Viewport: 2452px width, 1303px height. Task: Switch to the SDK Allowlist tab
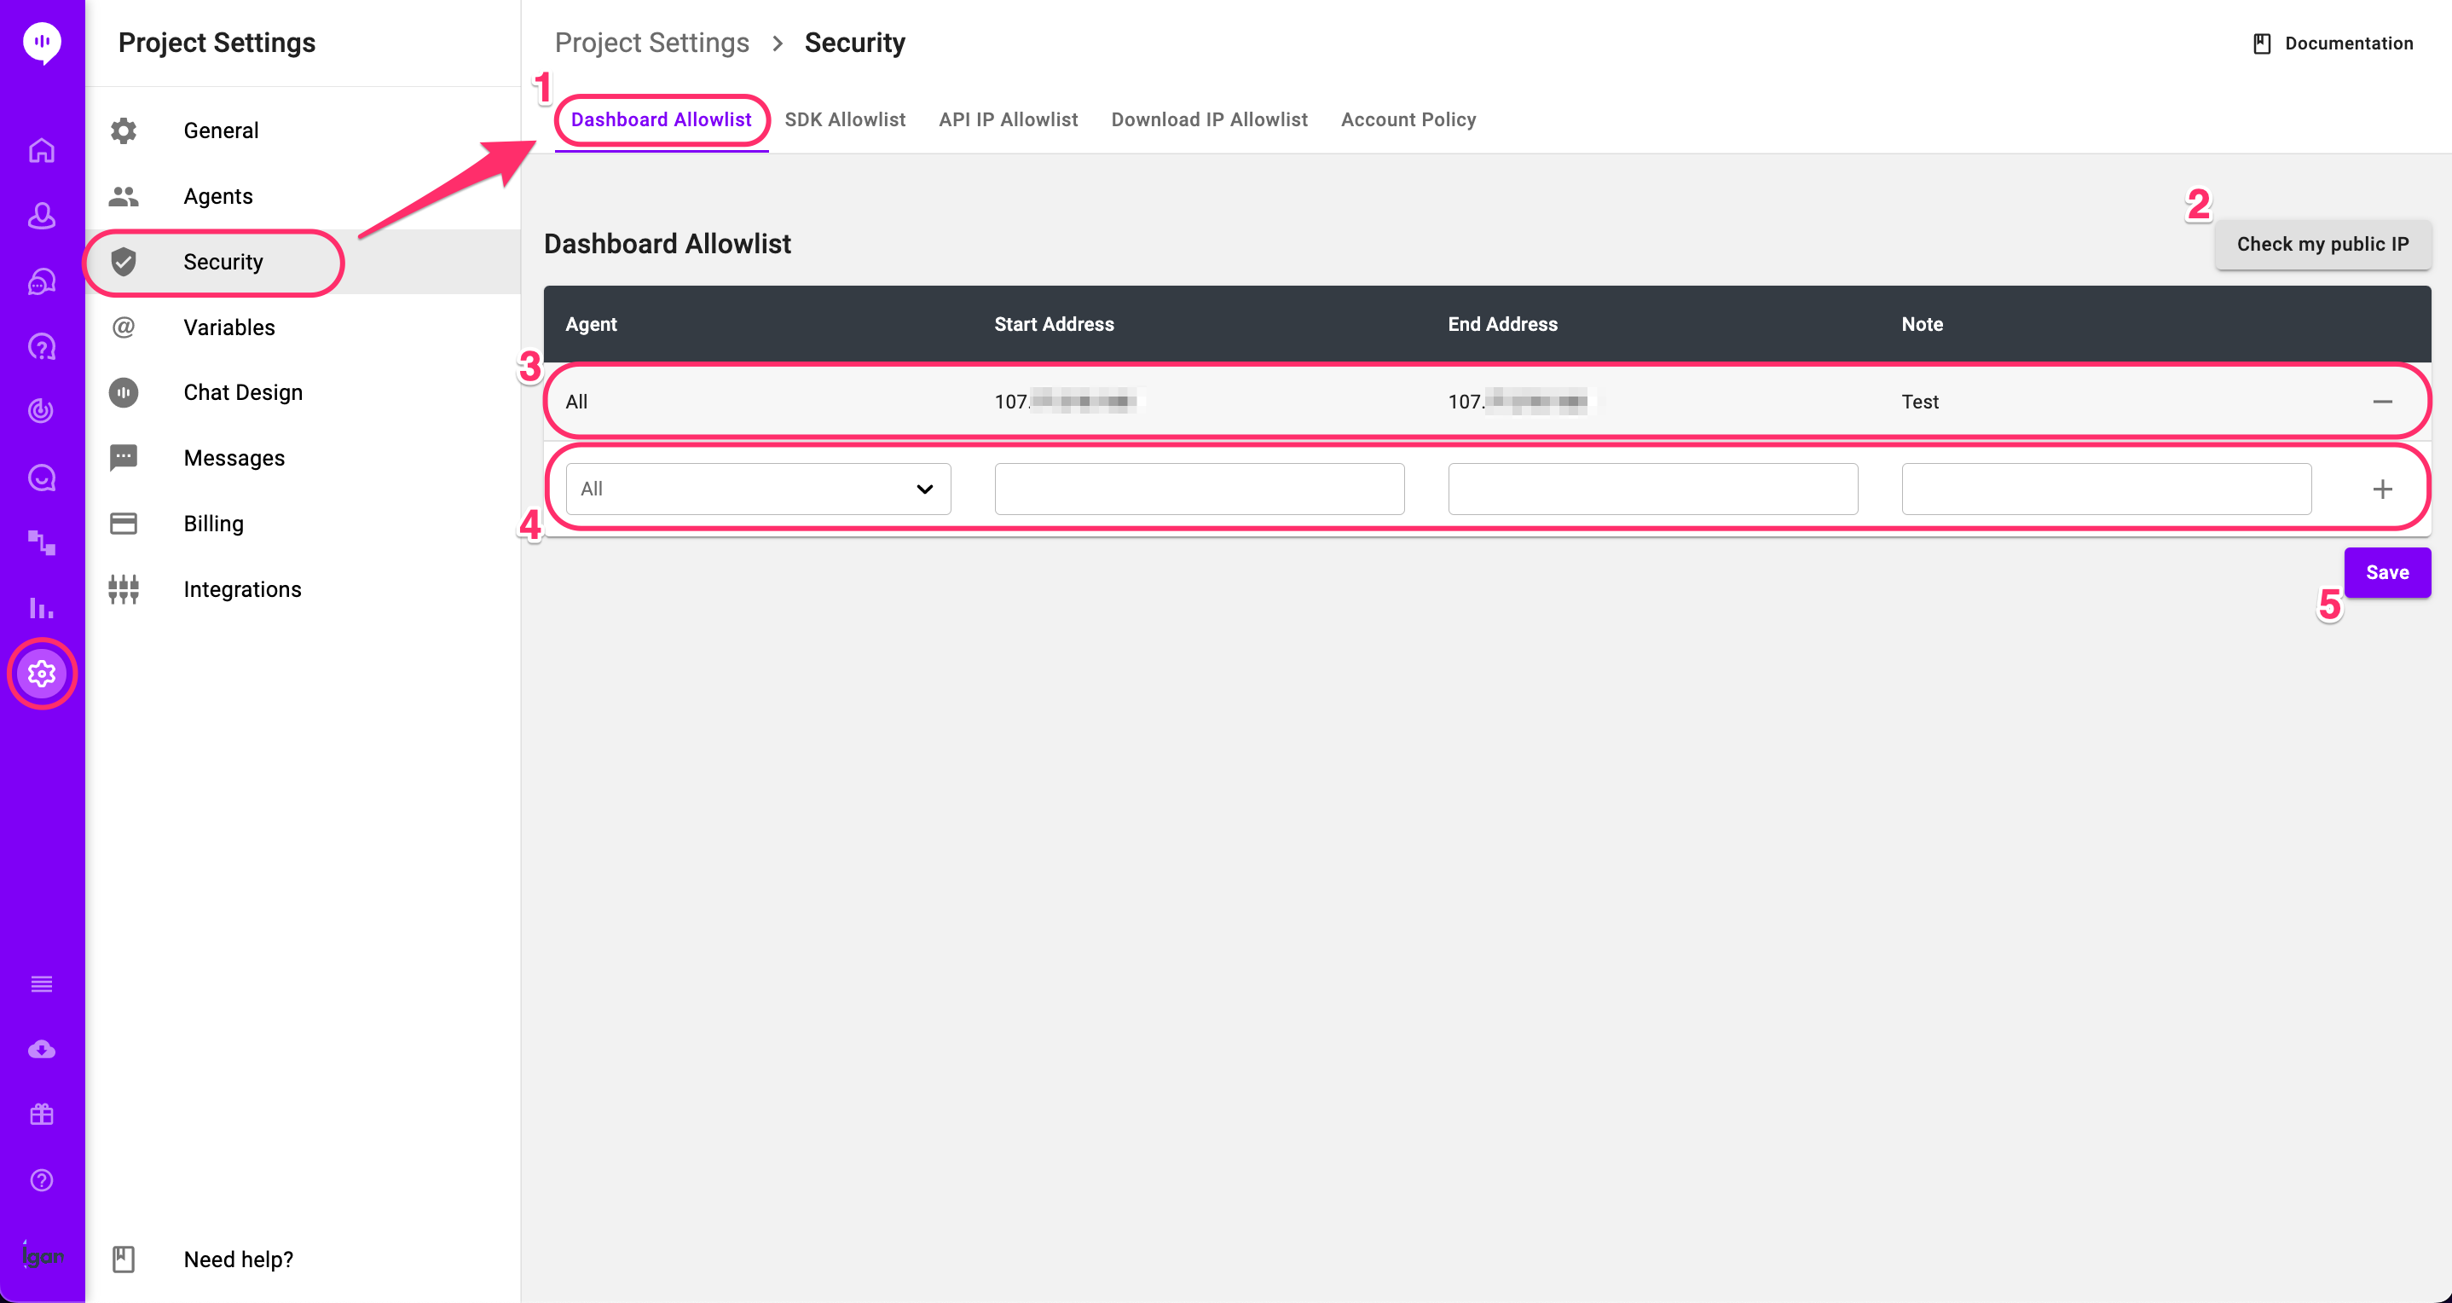coord(845,119)
